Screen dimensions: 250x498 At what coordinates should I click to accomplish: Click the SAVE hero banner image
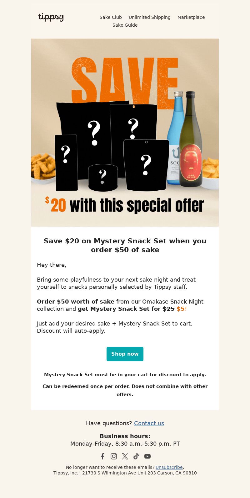[125, 133]
